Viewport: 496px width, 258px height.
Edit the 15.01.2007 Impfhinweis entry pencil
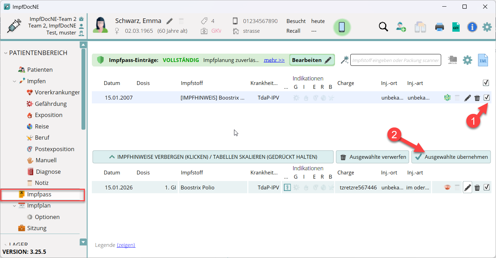467,98
